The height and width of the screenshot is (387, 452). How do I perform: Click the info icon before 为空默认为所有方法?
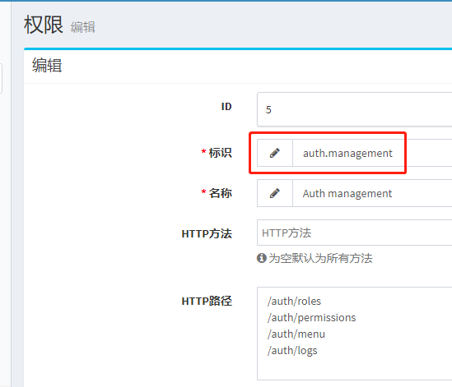262,258
